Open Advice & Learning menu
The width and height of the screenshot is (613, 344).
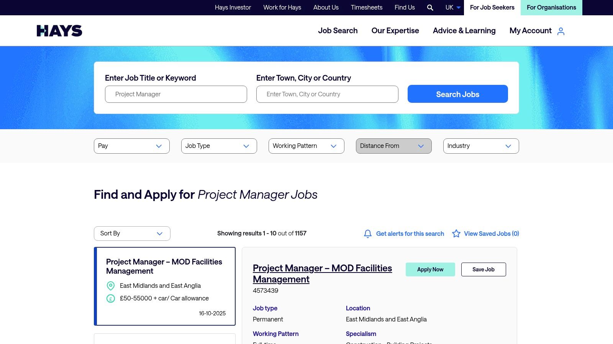[x=464, y=31]
